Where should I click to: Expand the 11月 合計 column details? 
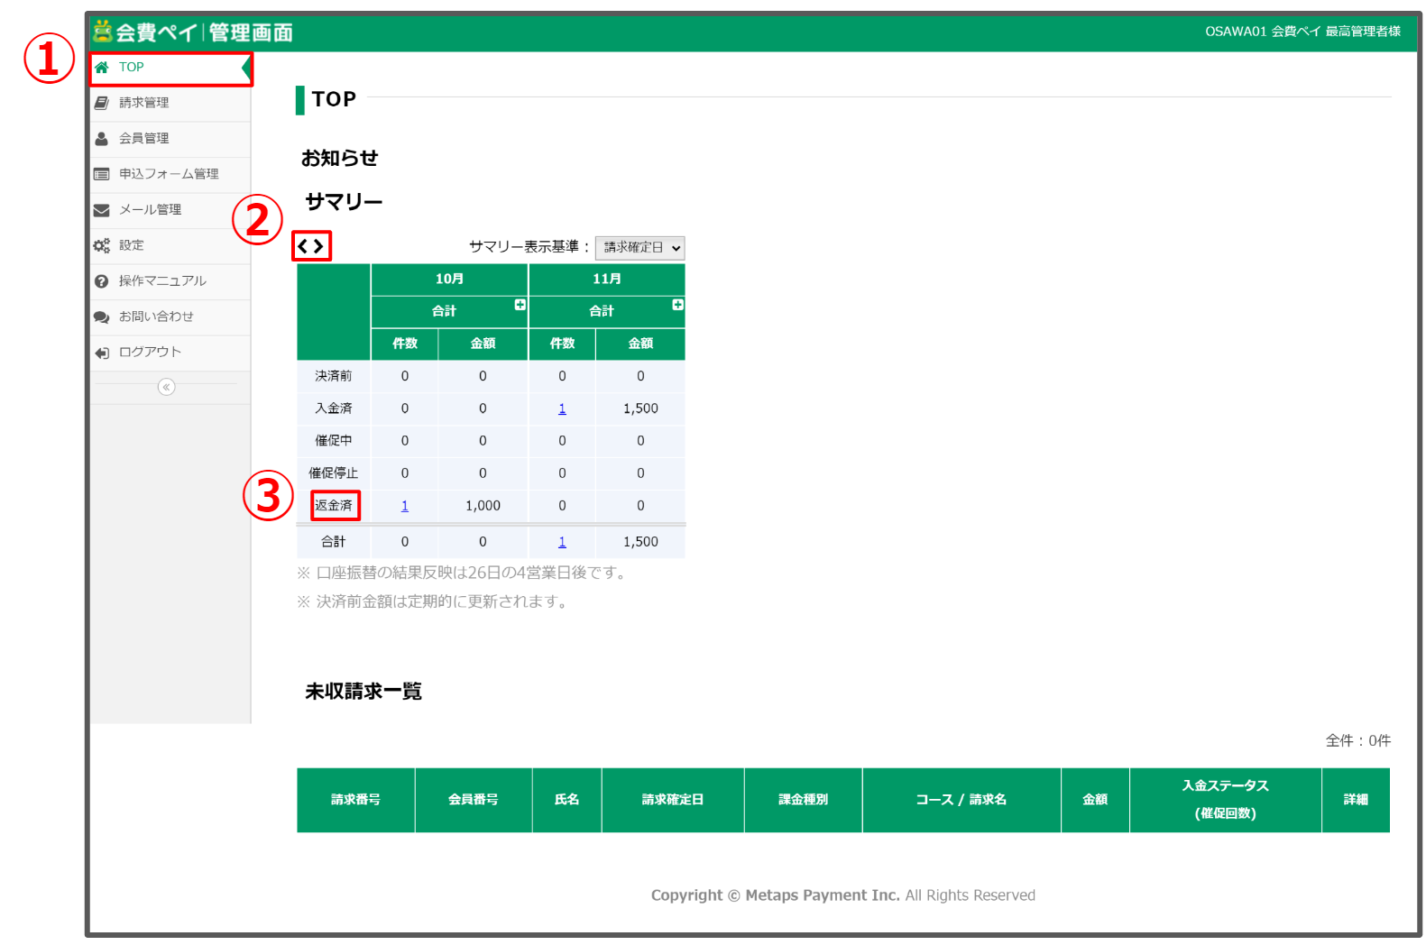click(677, 305)
